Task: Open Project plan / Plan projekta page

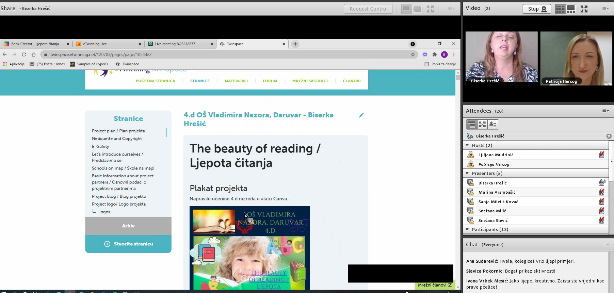Action: click(x=118, y=131)
